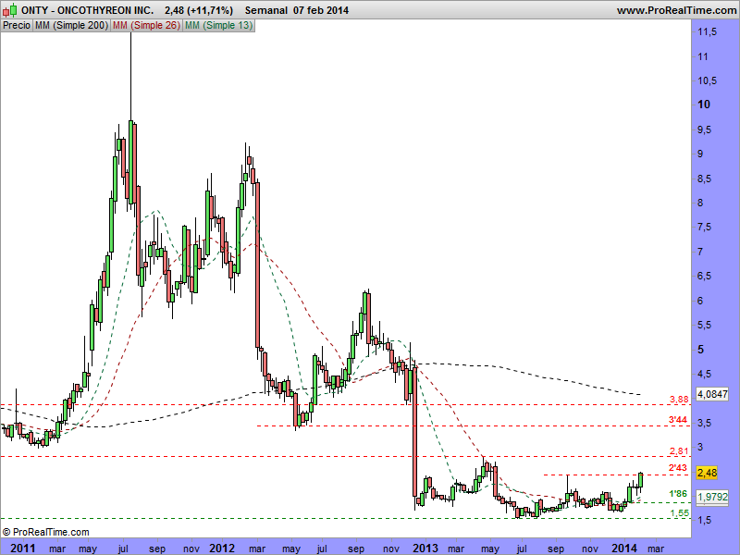Click the 2013 year label on time axis
740x555 pixels.
click(x=425, y=548)
